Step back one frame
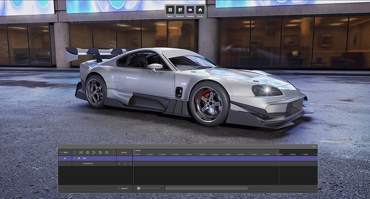This screenshot has width=370, height=199. (x=87, y=153)
